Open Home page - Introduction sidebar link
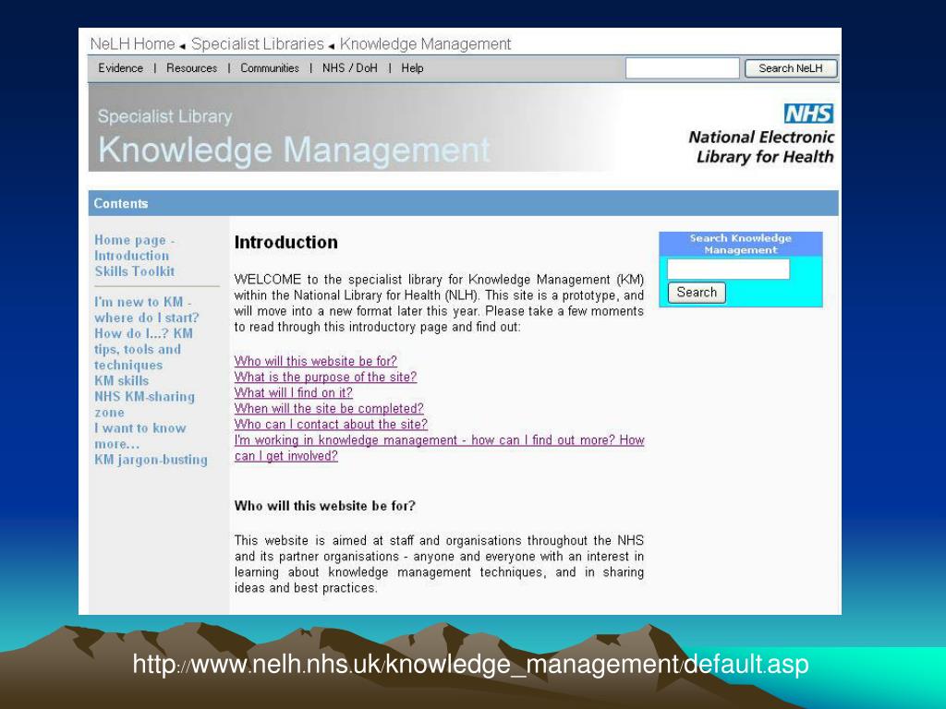The height and width of the screenshot is (709, 946). (134, 247)
